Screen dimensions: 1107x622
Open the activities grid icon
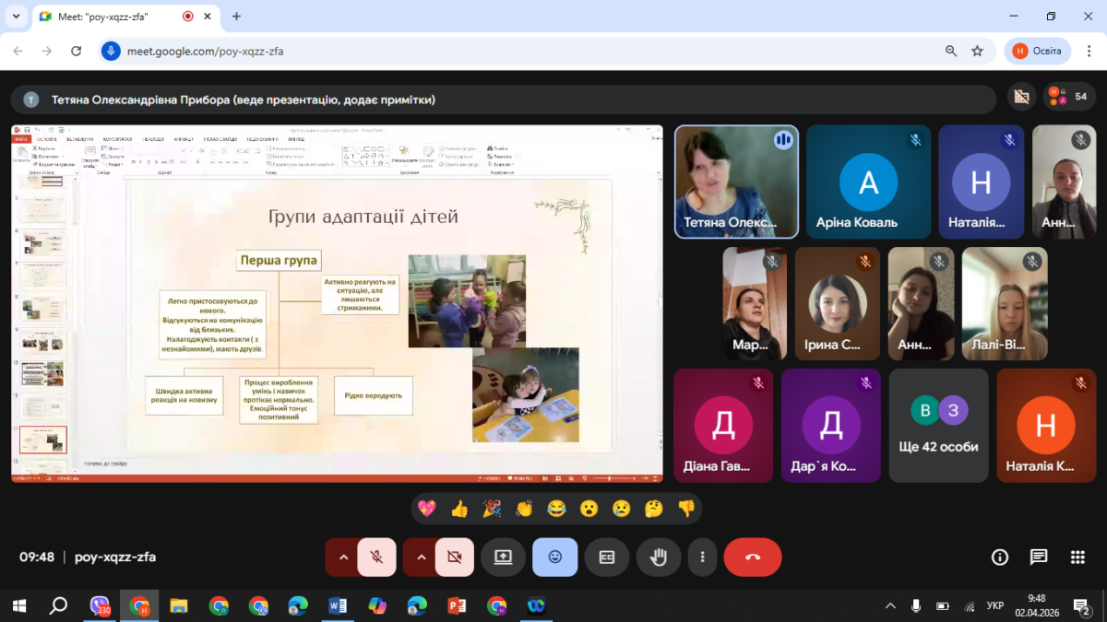(1077, 557)
